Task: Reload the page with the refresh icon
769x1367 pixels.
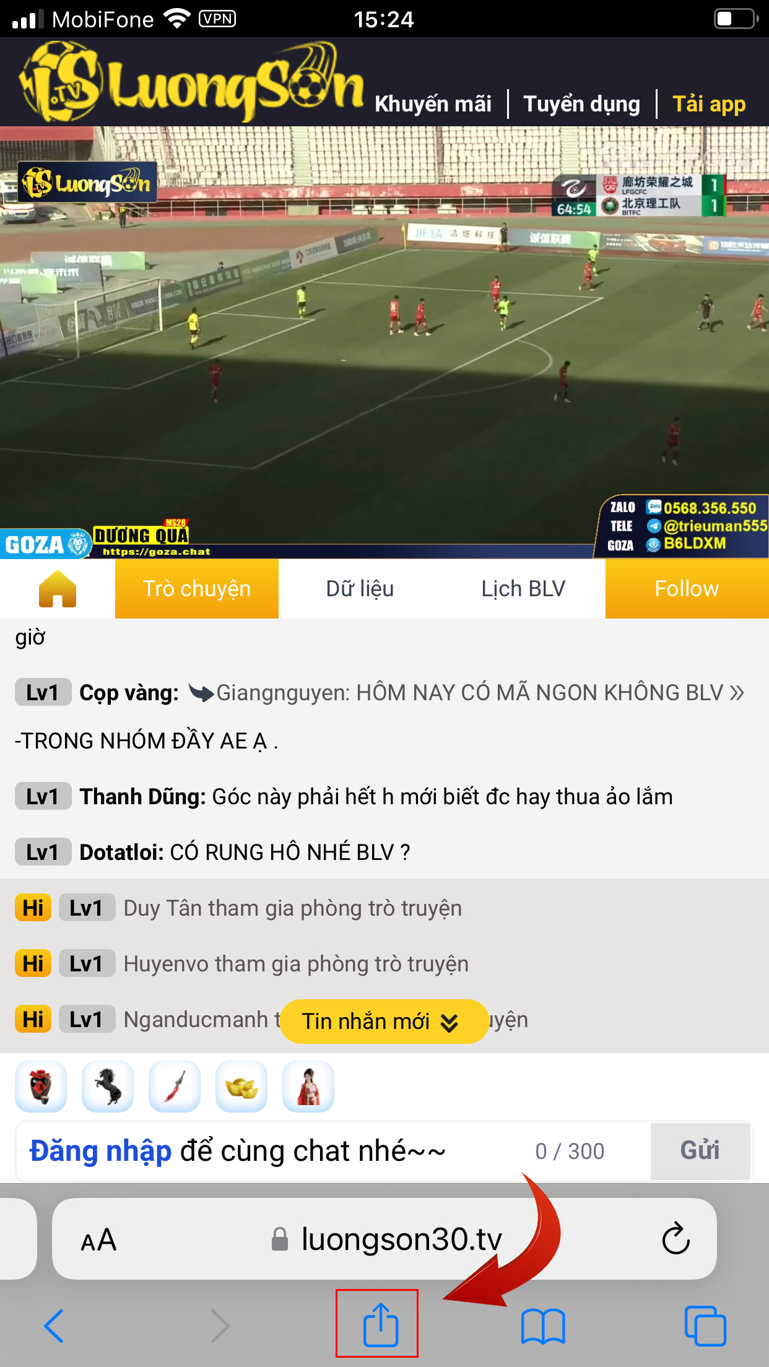Action: pyautogui.click(x=676, y=1238)
